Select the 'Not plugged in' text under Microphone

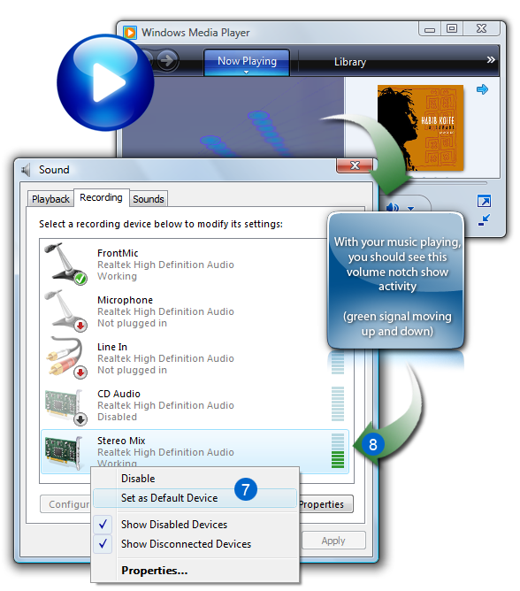[x=132, y=323]
